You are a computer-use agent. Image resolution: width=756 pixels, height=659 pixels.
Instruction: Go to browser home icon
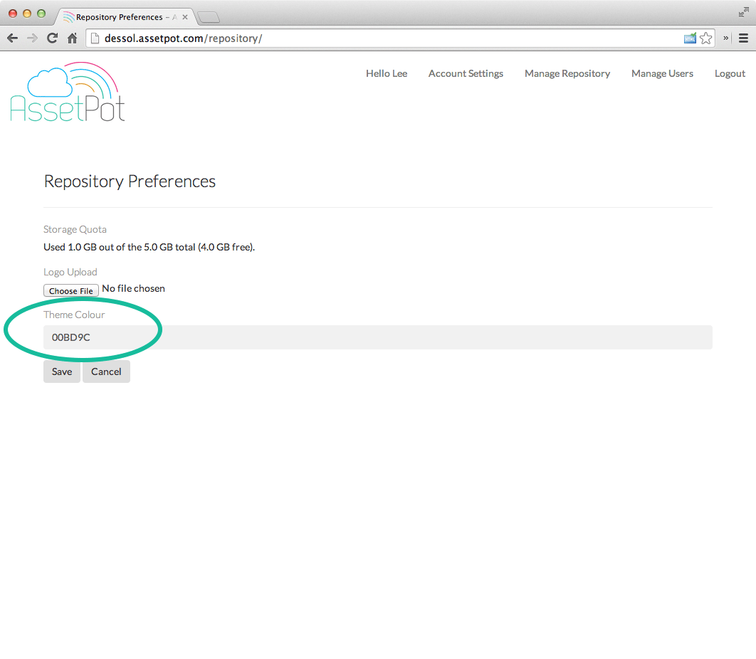(73, 38)
